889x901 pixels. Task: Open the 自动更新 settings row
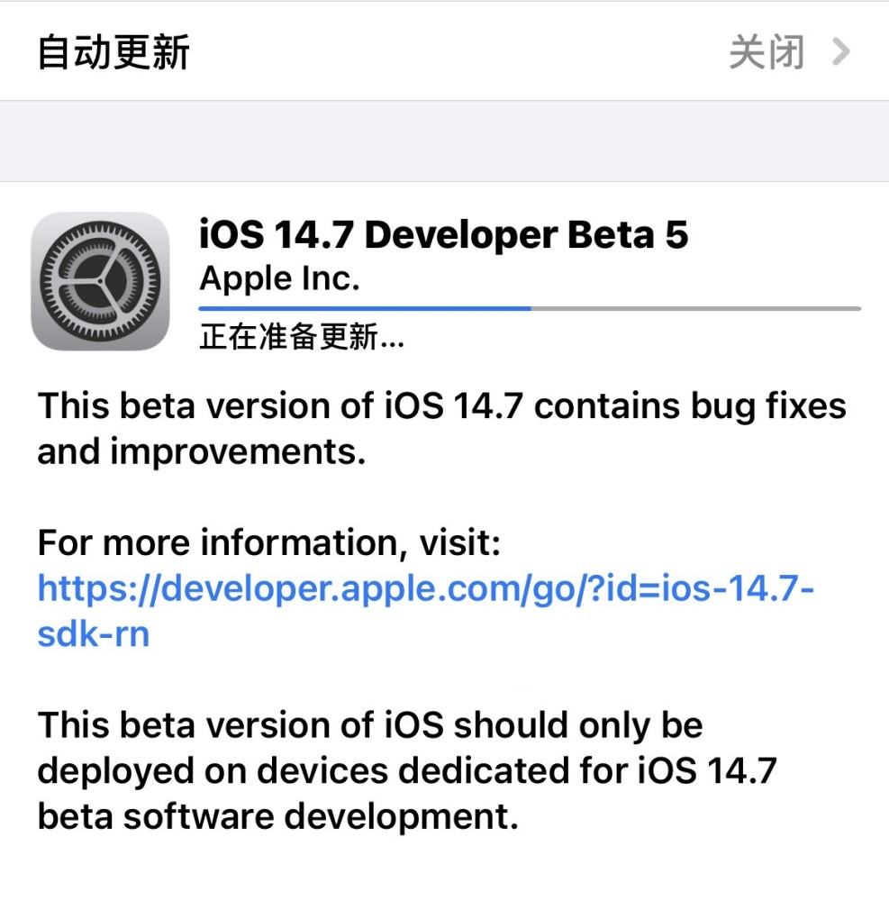tap(445, 51)
